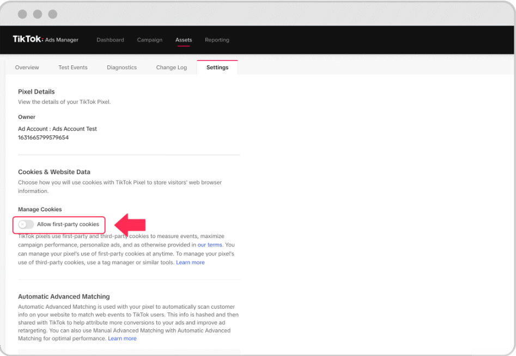The image size is (516, 356).
Task: Click Learn more under Automatic Advanced Matching
Action: click(122, 338)
